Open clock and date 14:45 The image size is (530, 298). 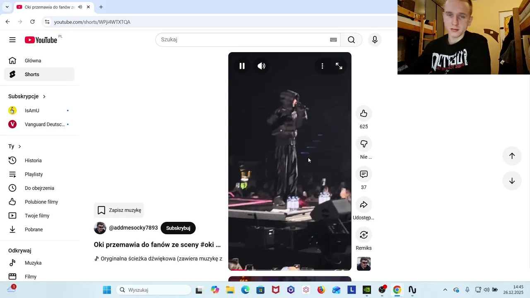pos(513,290)
